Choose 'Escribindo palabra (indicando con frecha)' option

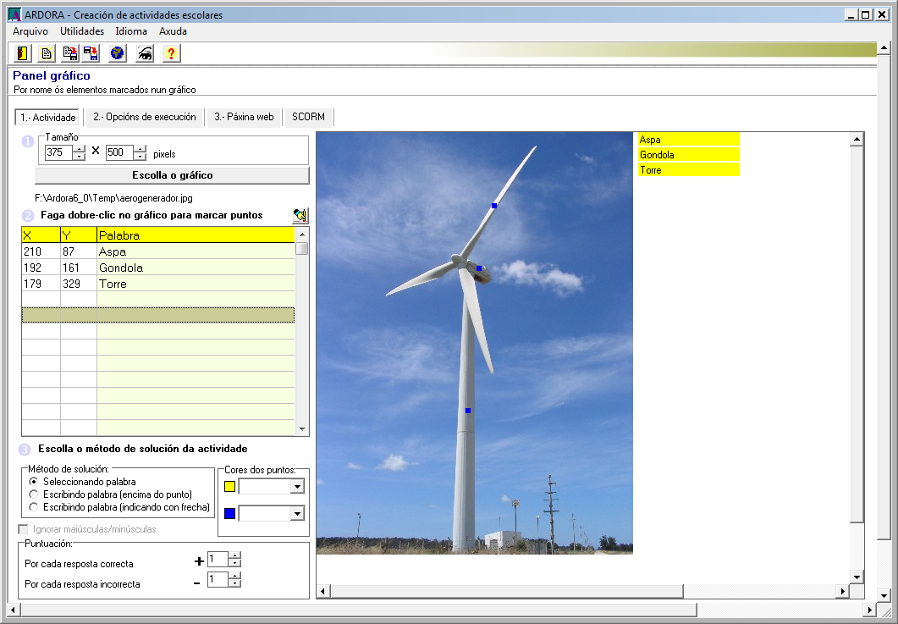34,507
